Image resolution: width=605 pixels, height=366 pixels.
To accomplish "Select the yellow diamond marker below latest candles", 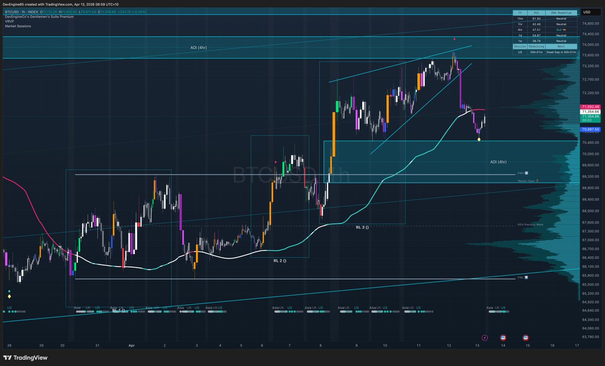I will [479, 139].
